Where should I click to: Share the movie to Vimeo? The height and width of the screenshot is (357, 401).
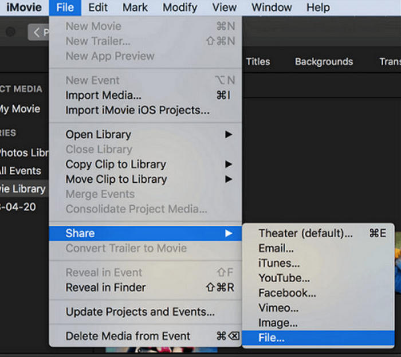coord(318,308)
